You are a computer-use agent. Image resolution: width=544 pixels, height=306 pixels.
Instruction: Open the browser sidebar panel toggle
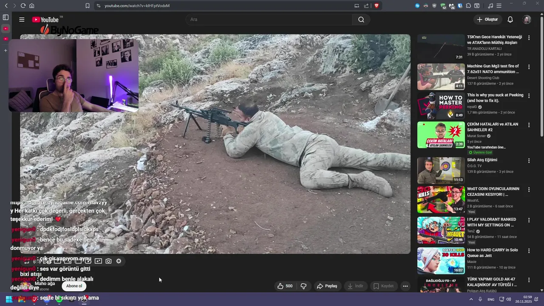point(6,17)
